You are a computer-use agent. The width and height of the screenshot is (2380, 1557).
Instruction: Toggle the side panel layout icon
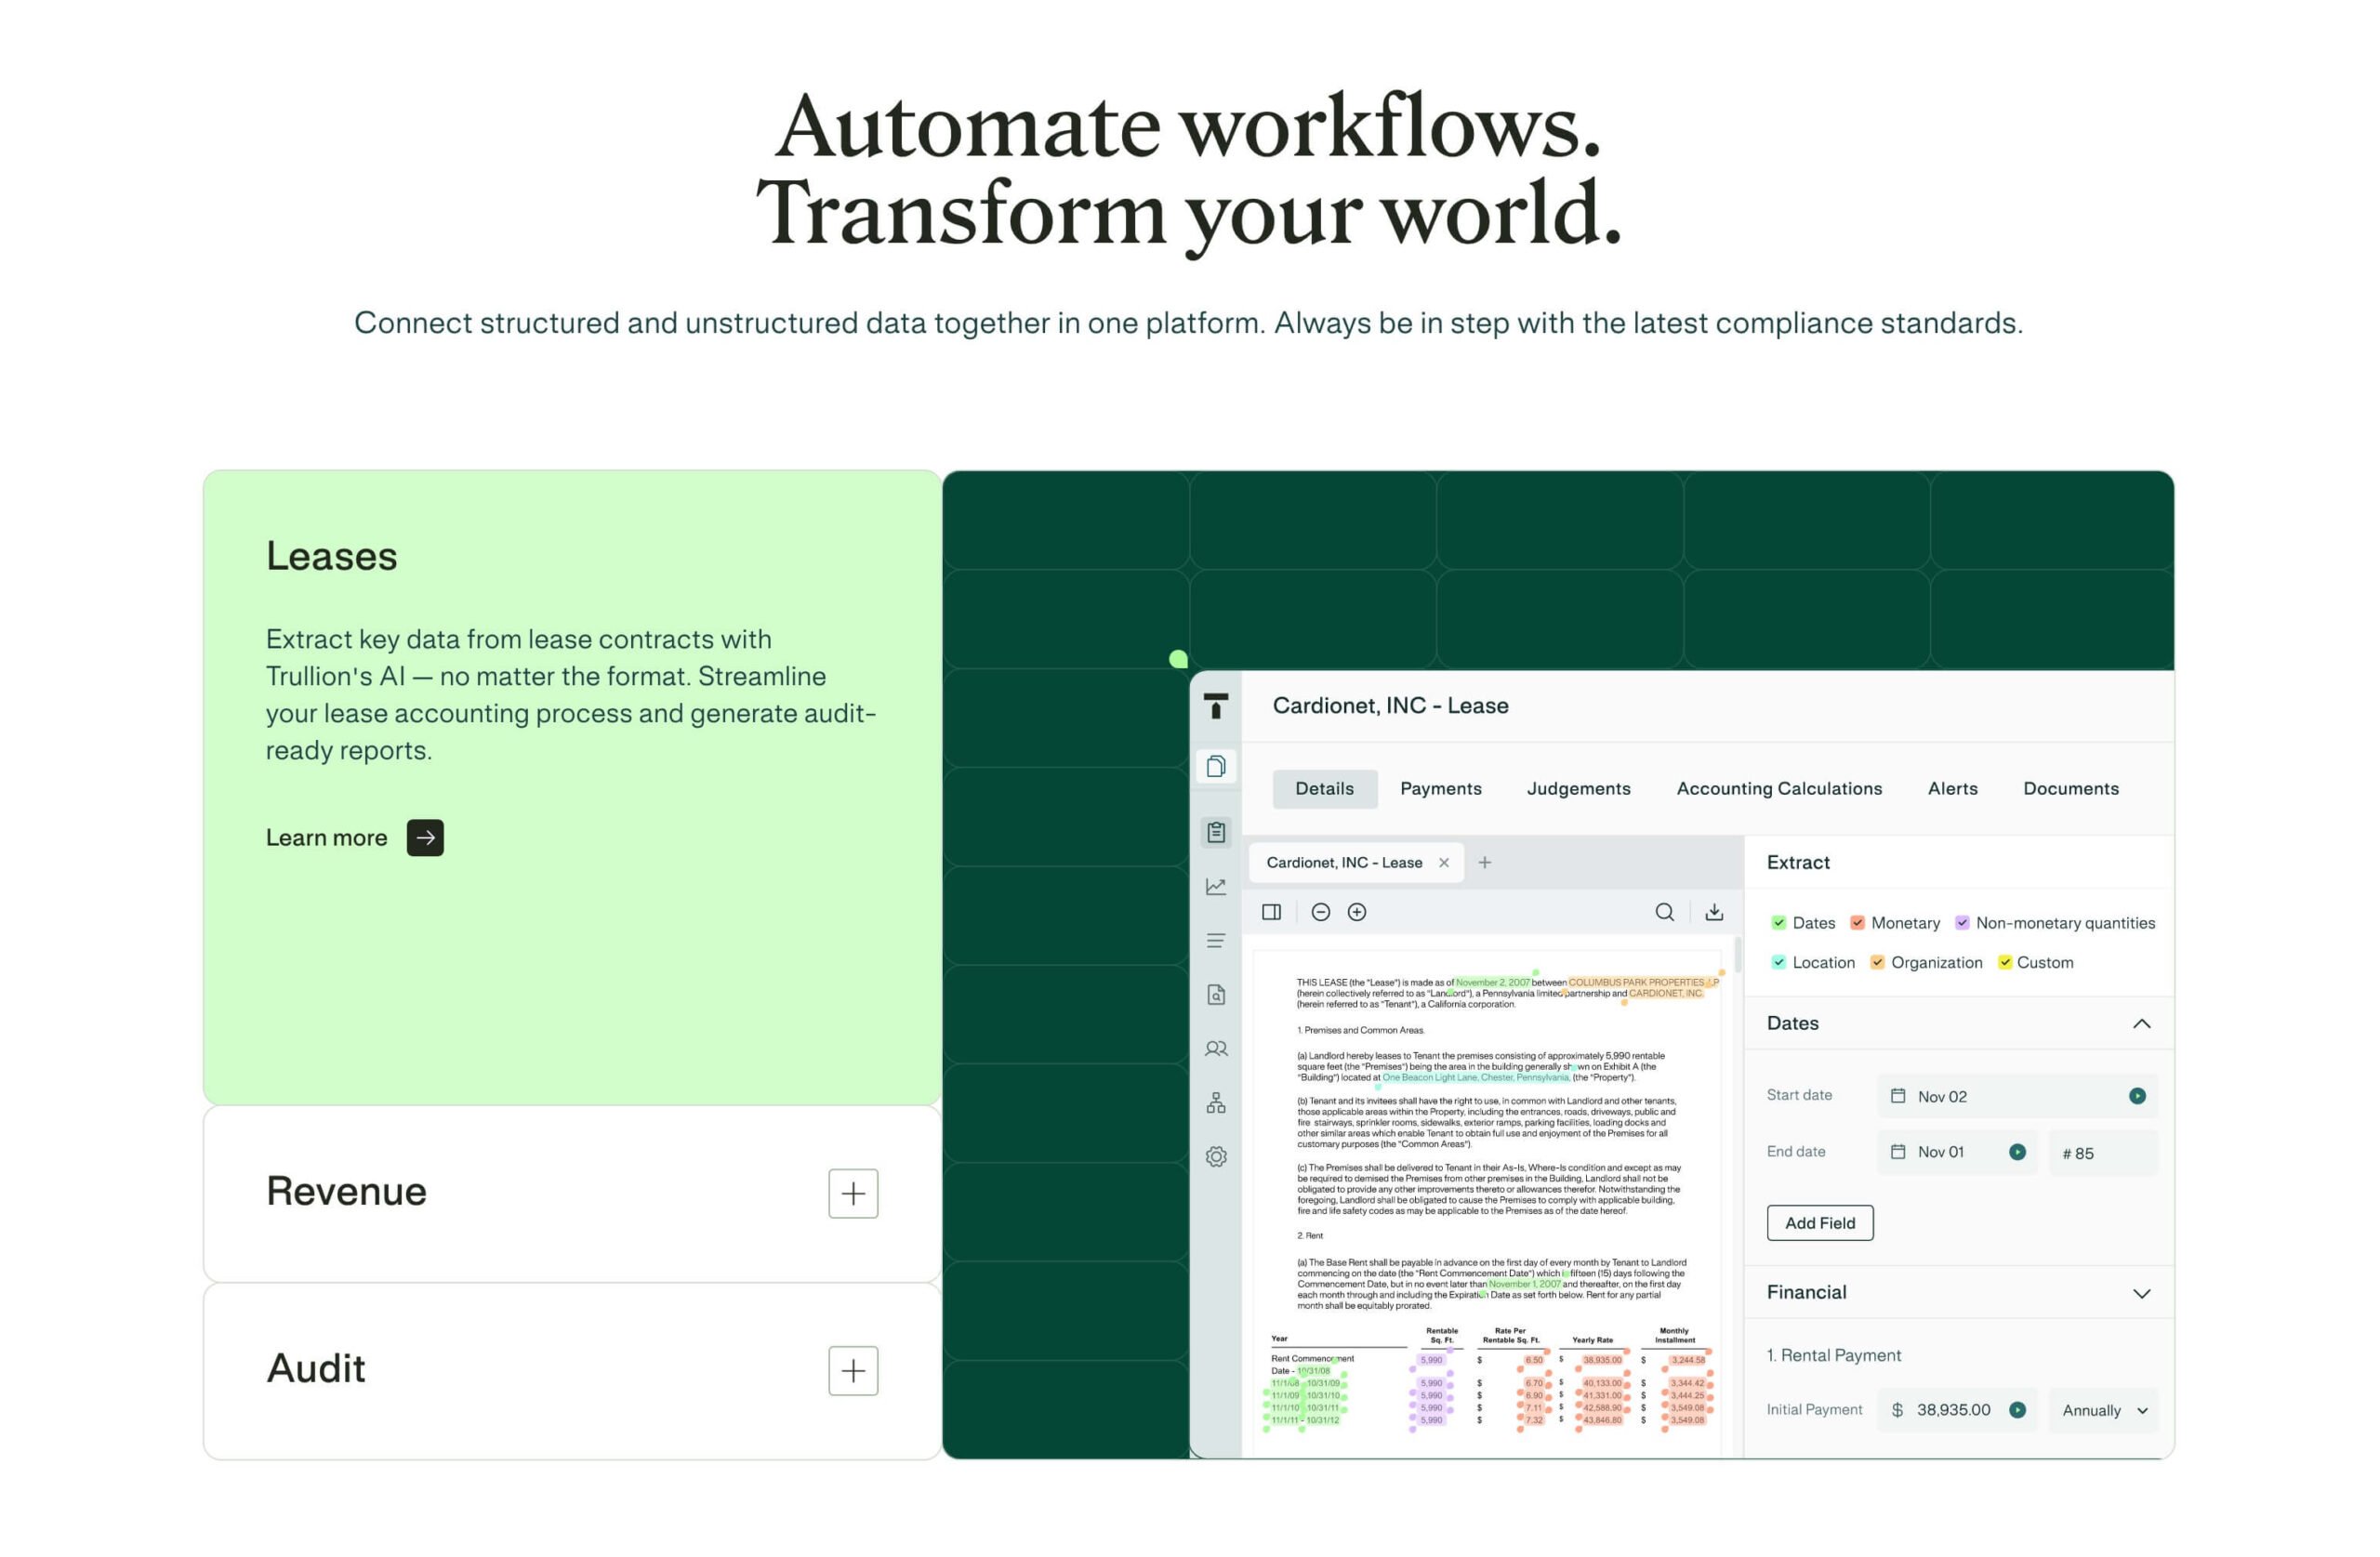point(1271,912)
